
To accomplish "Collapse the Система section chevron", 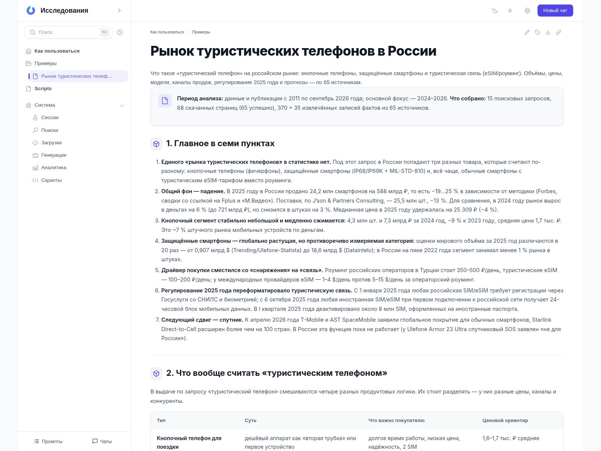I will tap(122, 106).
